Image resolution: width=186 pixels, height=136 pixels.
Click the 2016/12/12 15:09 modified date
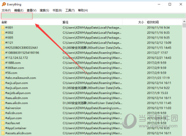coord(159,43)
